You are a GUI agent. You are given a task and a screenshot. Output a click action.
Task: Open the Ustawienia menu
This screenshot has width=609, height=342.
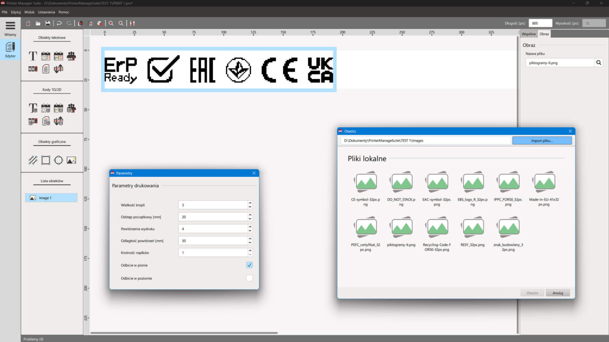(x=46, y=12)
